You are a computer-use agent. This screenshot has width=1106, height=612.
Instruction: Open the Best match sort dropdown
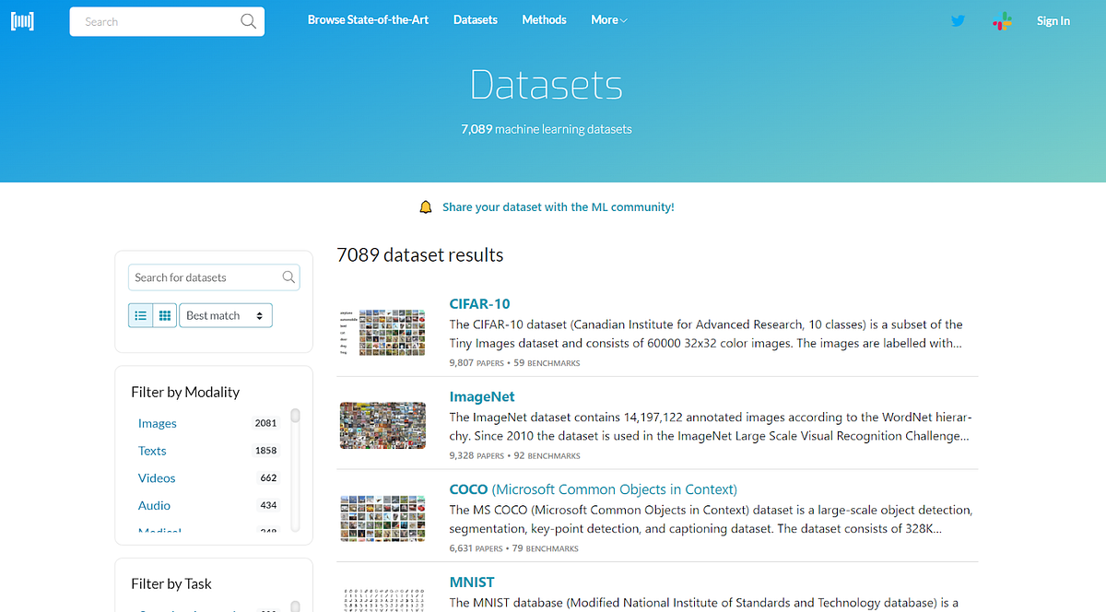point(225,314)
